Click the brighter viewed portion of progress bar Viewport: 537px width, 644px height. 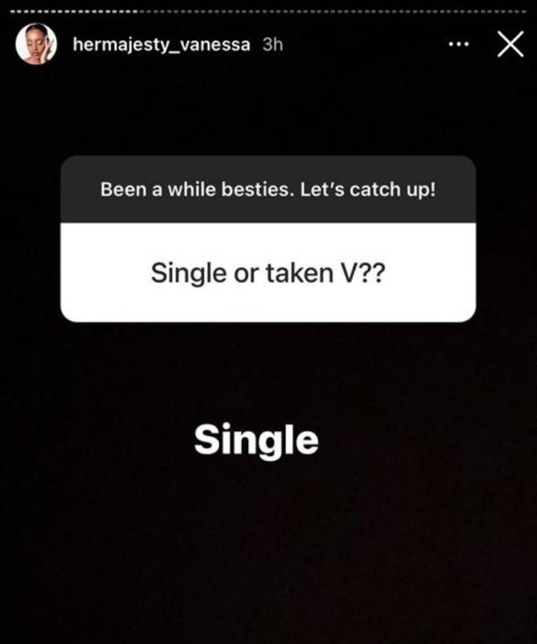coord(74,11)
